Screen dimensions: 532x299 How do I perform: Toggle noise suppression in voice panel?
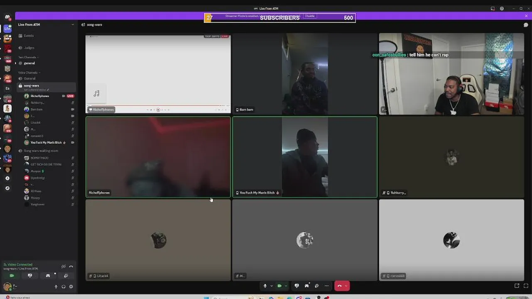click(x=63, y=267)
